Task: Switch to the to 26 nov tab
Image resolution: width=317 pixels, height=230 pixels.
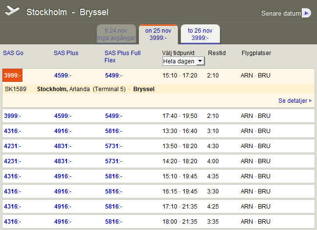Action: (200, 34)
